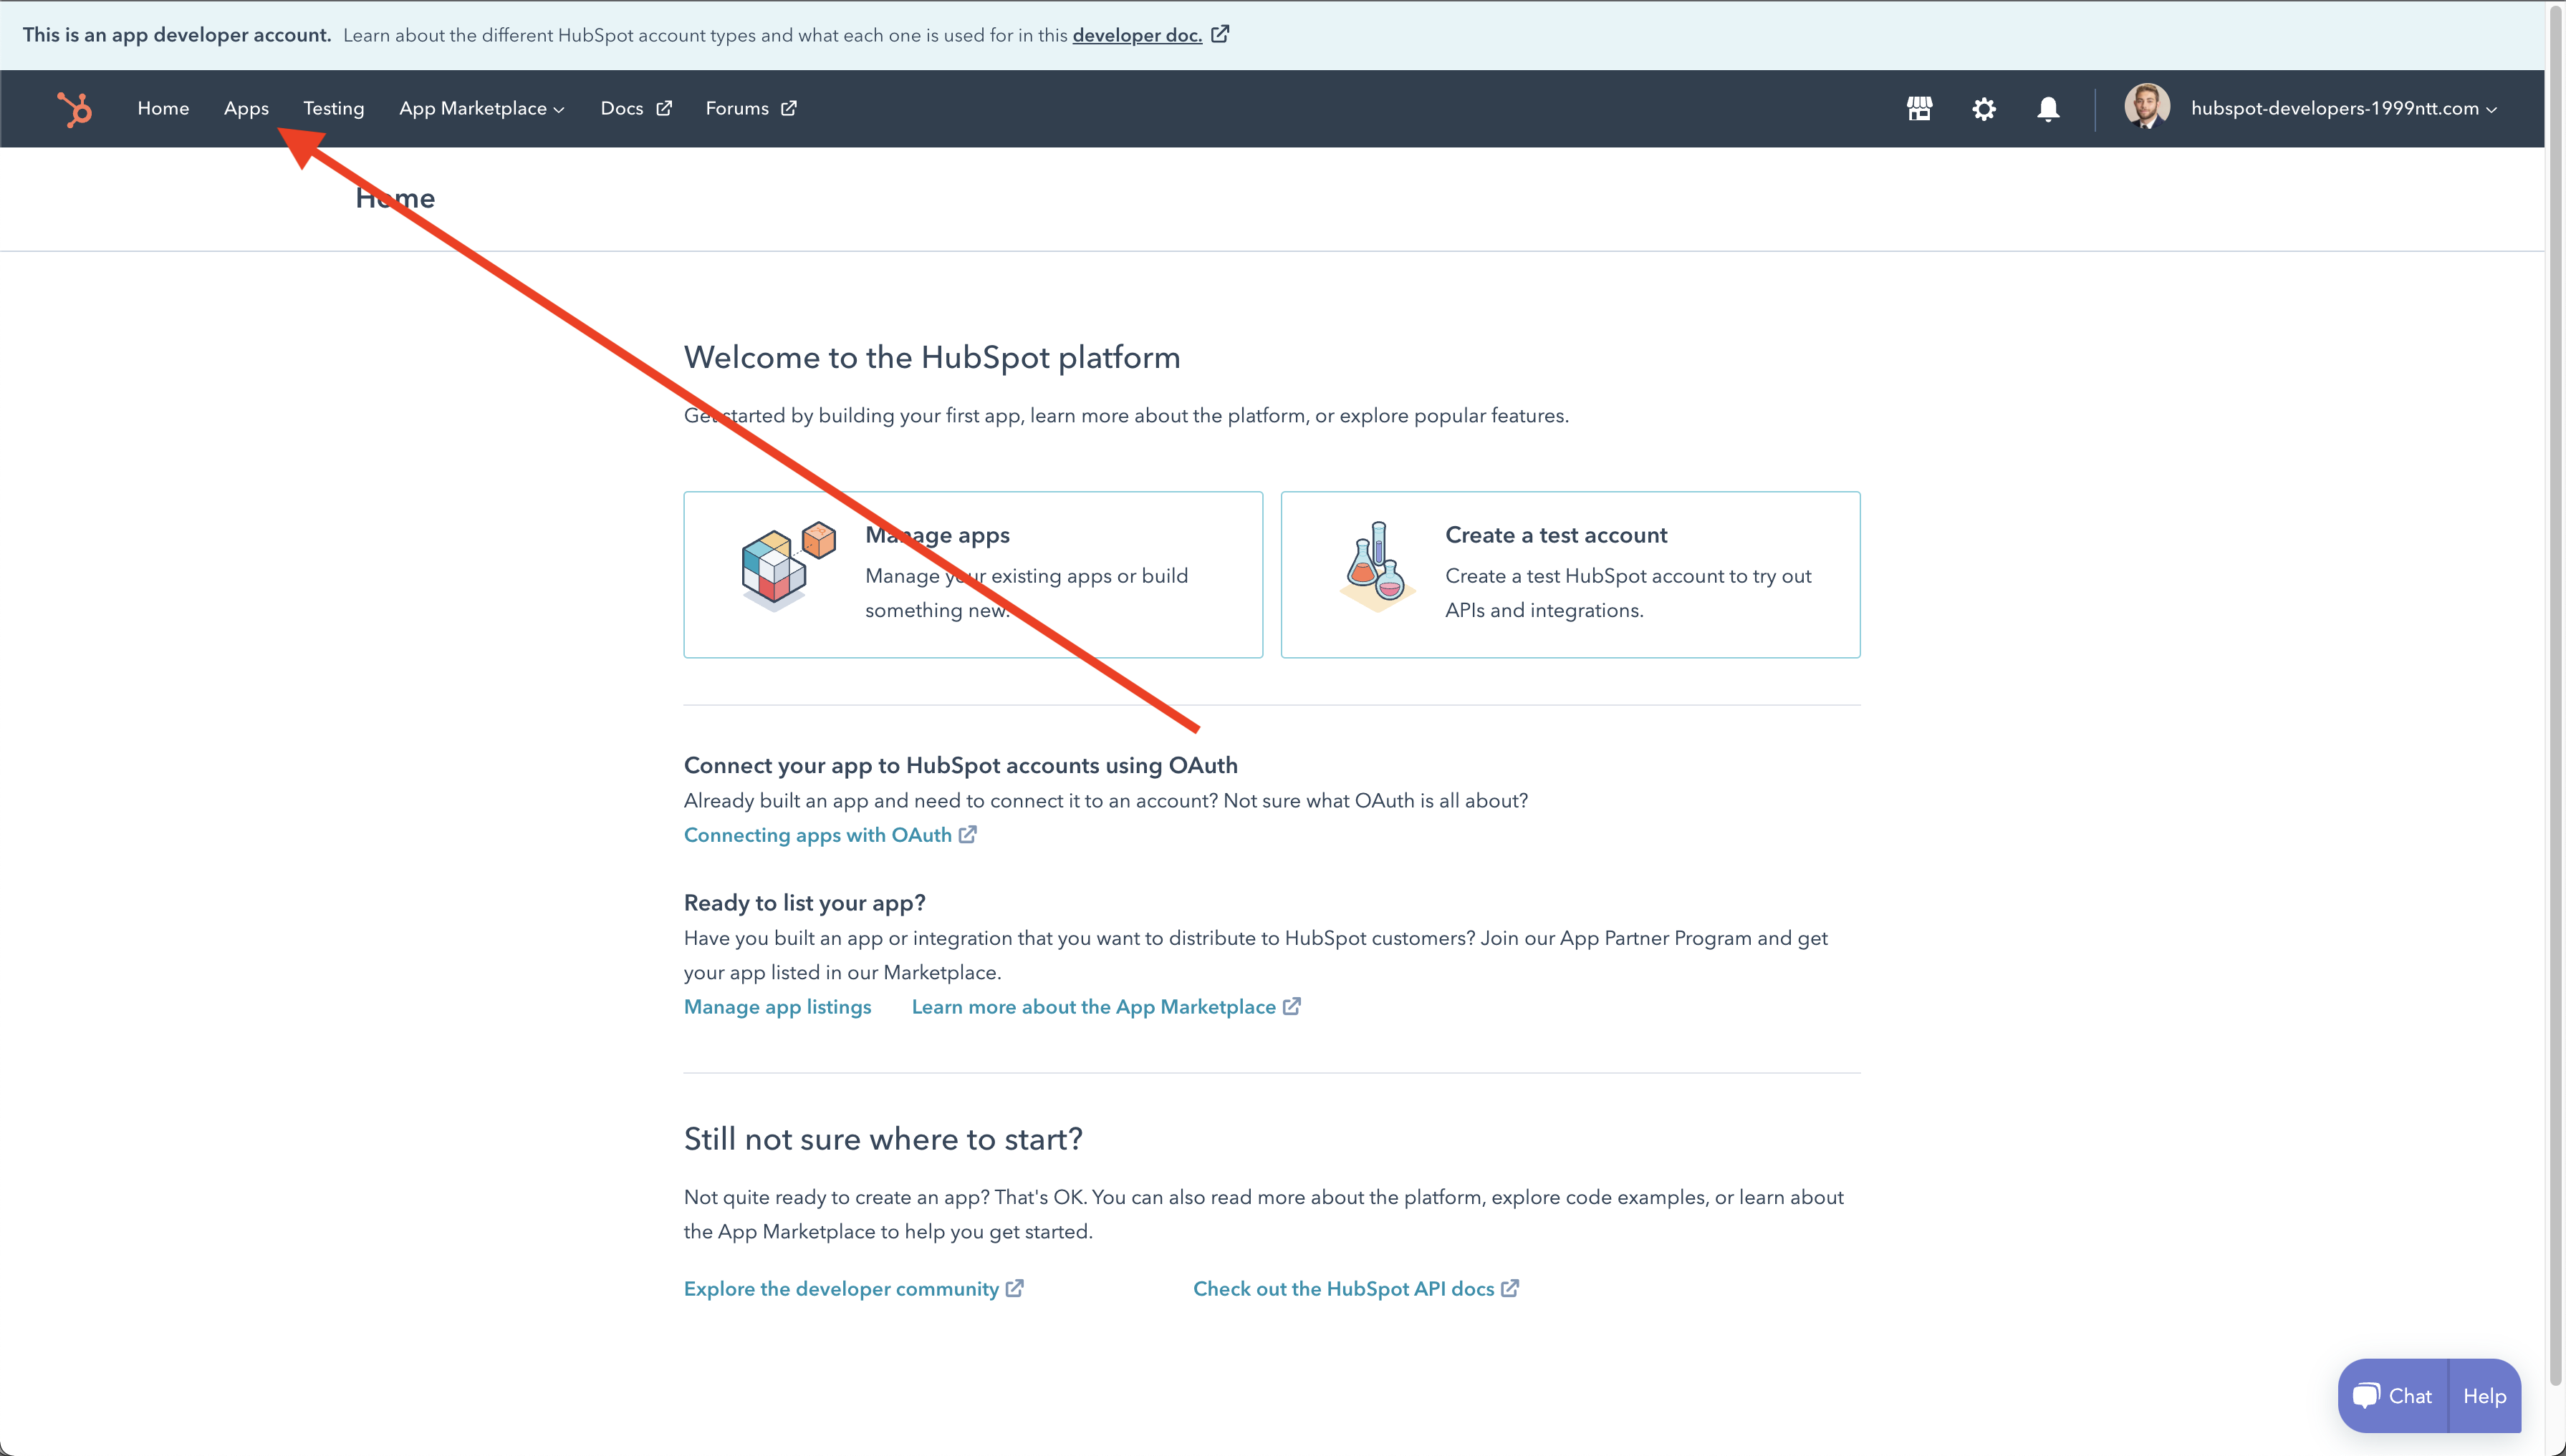2566x1456 pixels.
Task: Click the external link icon next to Forums
Action: pos(789,108)
